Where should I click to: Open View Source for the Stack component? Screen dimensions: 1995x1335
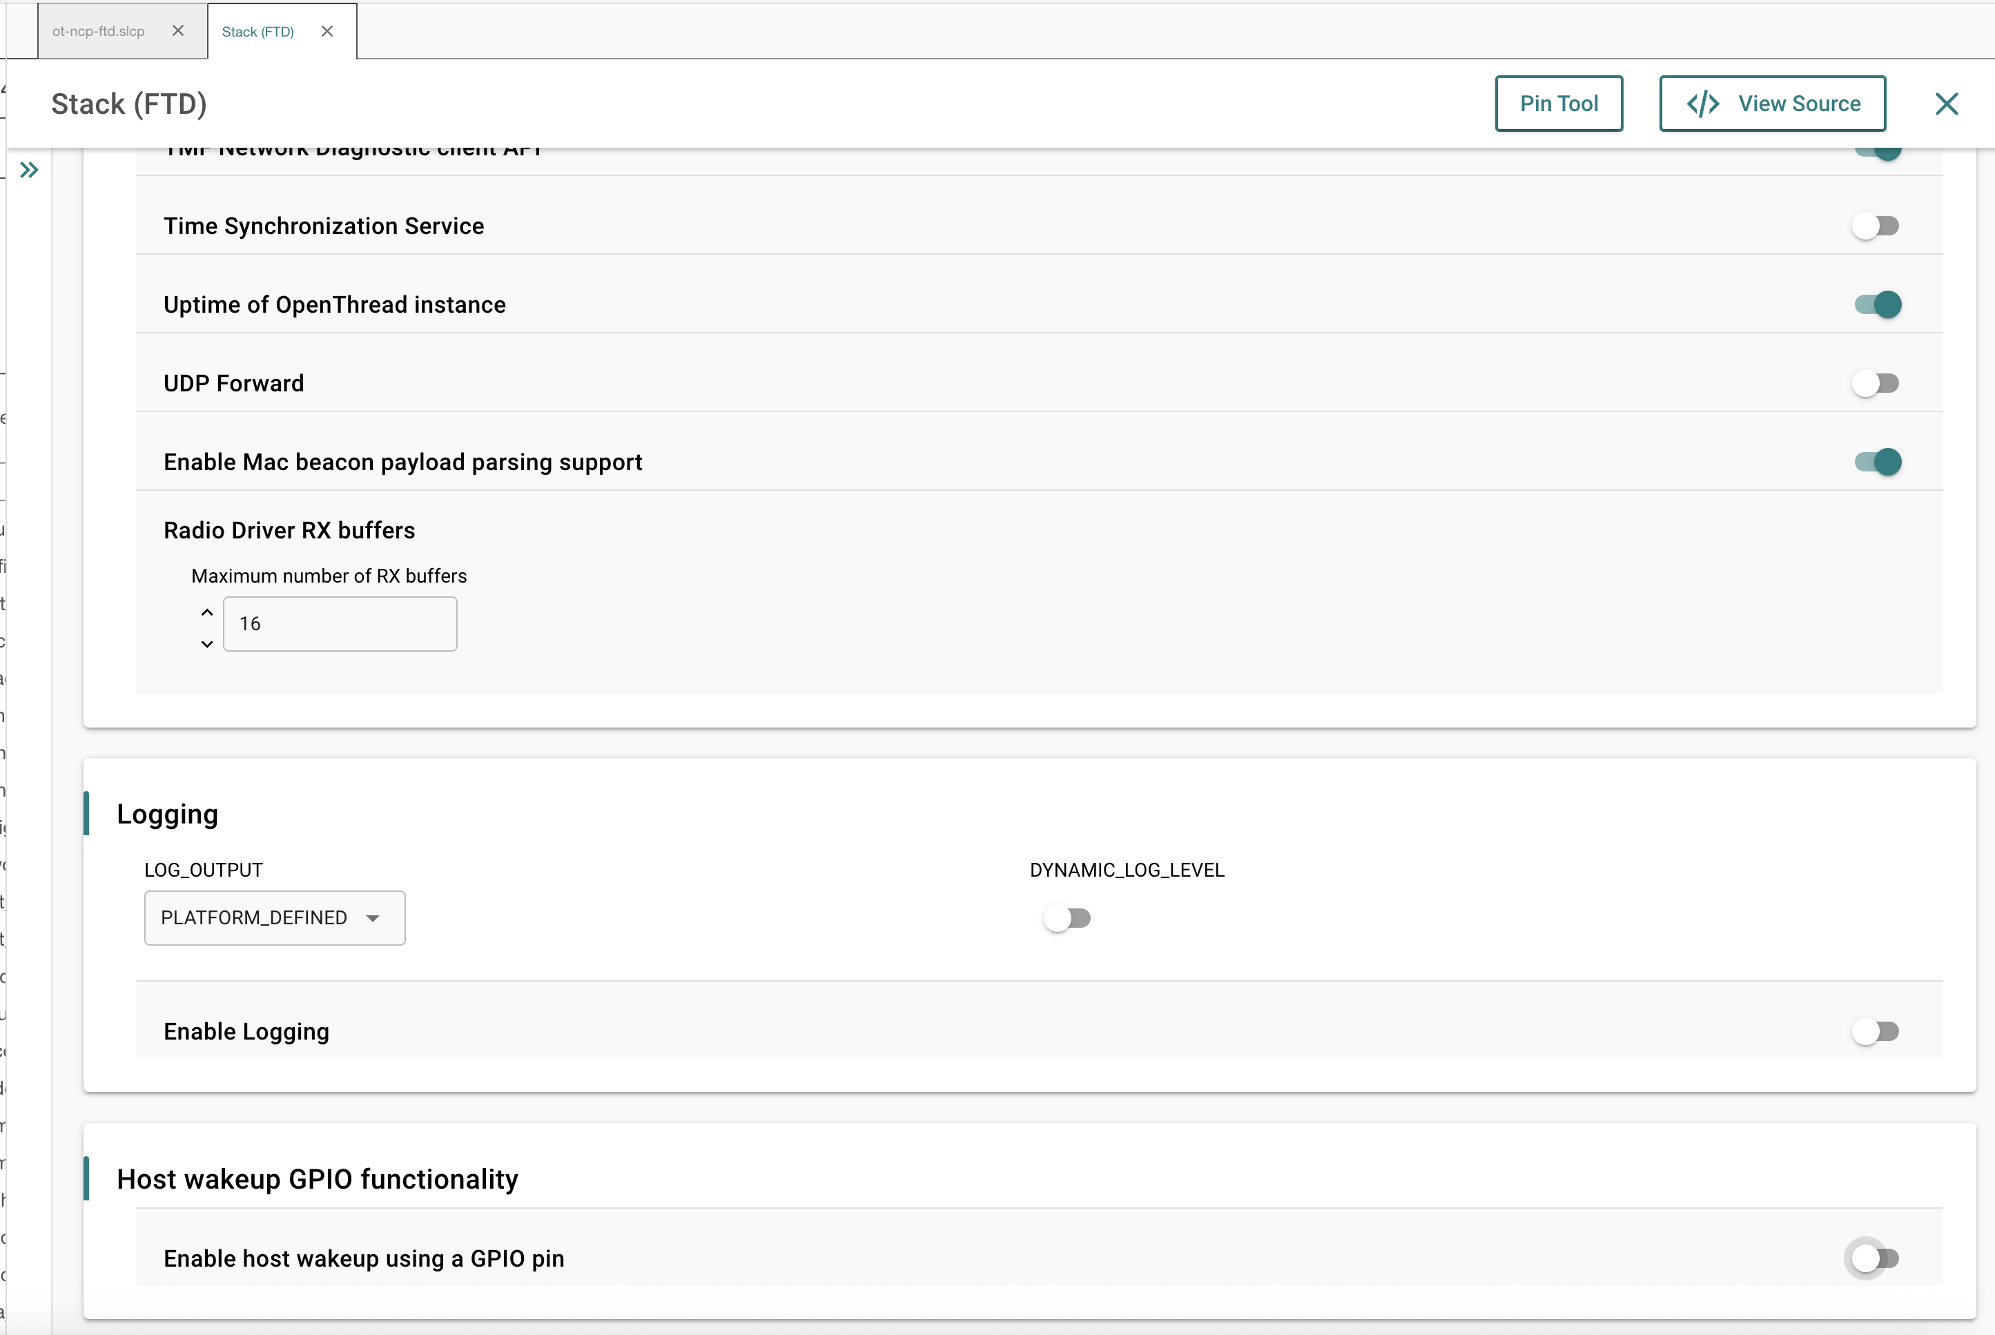(1772, 103)
